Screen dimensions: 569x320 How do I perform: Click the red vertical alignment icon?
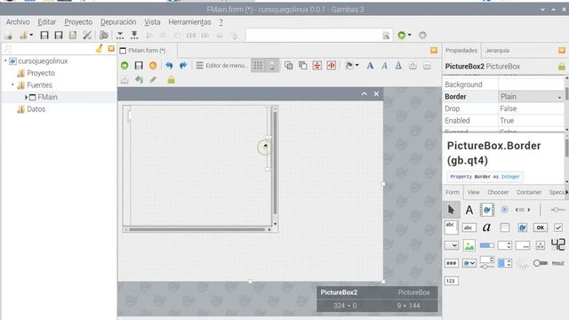click(332, 65)
